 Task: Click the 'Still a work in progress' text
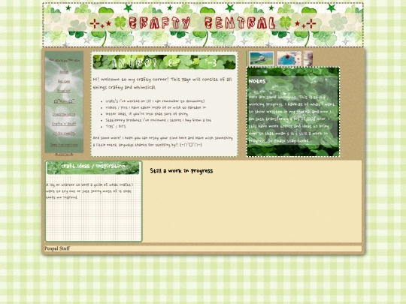pyautogui.click(x=181, y=171)
